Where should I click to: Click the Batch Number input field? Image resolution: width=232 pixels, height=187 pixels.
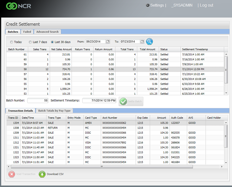point(38,100)
